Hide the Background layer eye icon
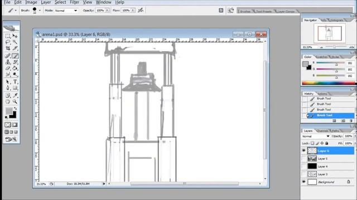Image resolution: width=357 pixels, height=200 pixels. [303, 182]
